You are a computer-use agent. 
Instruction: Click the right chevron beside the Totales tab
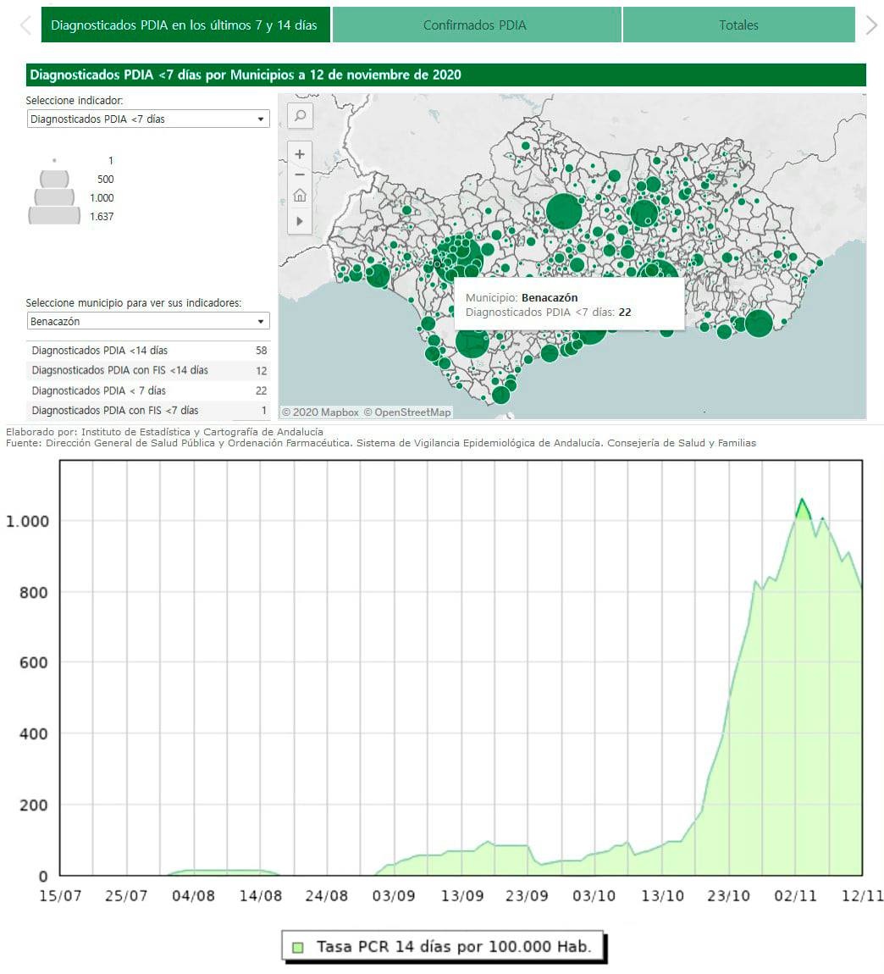(873, 26)
